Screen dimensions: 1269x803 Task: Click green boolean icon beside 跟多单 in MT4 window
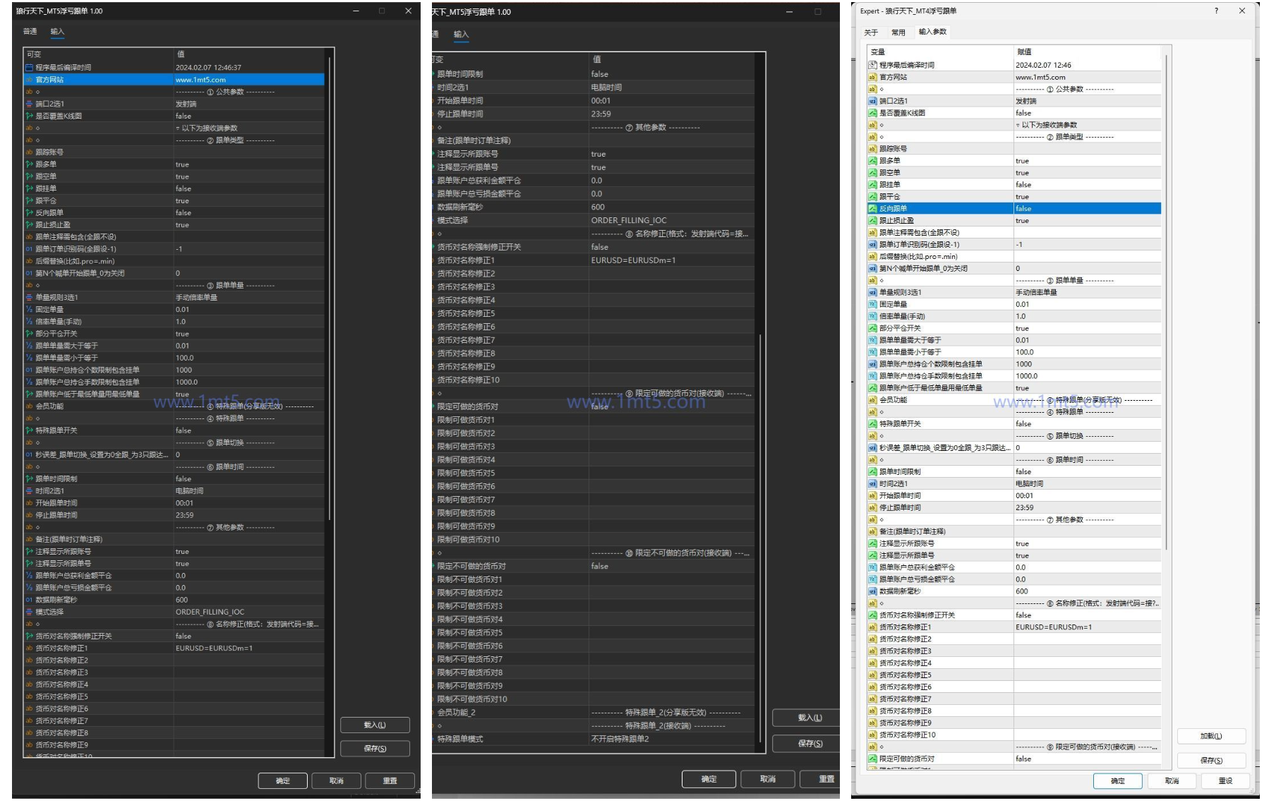click(x=872, y=161)
